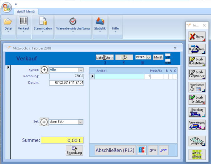Click the Storno red X button

pyautogui.click(x=197, y=36)
